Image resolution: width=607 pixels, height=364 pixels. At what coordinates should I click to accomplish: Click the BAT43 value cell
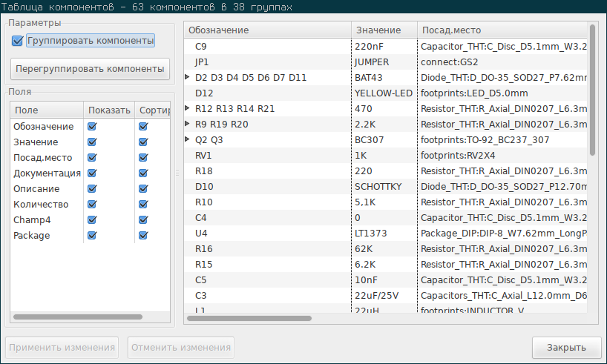[384, 77]
